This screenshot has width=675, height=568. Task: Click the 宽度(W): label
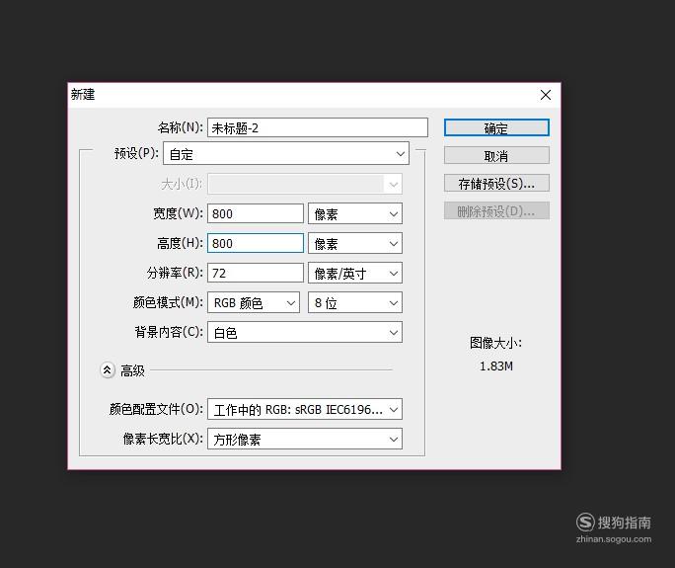179,213
